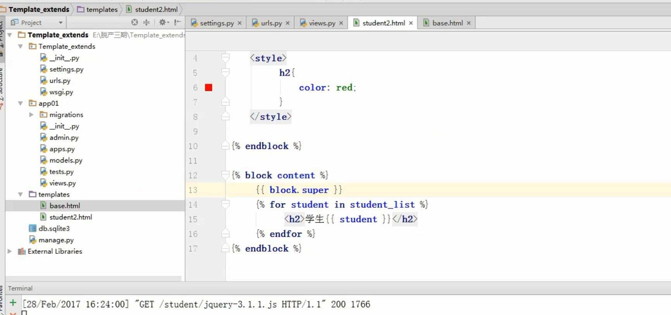Click the project panel horizontal scrollbar
Screen dimensions: 671x315
pyautogui.click(x=93, y=279)
